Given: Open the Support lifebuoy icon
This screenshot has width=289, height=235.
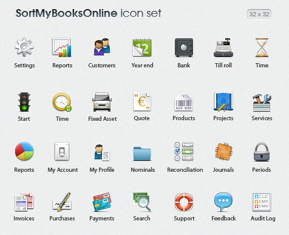Looking at the screenshot, I should click(184, 202).
